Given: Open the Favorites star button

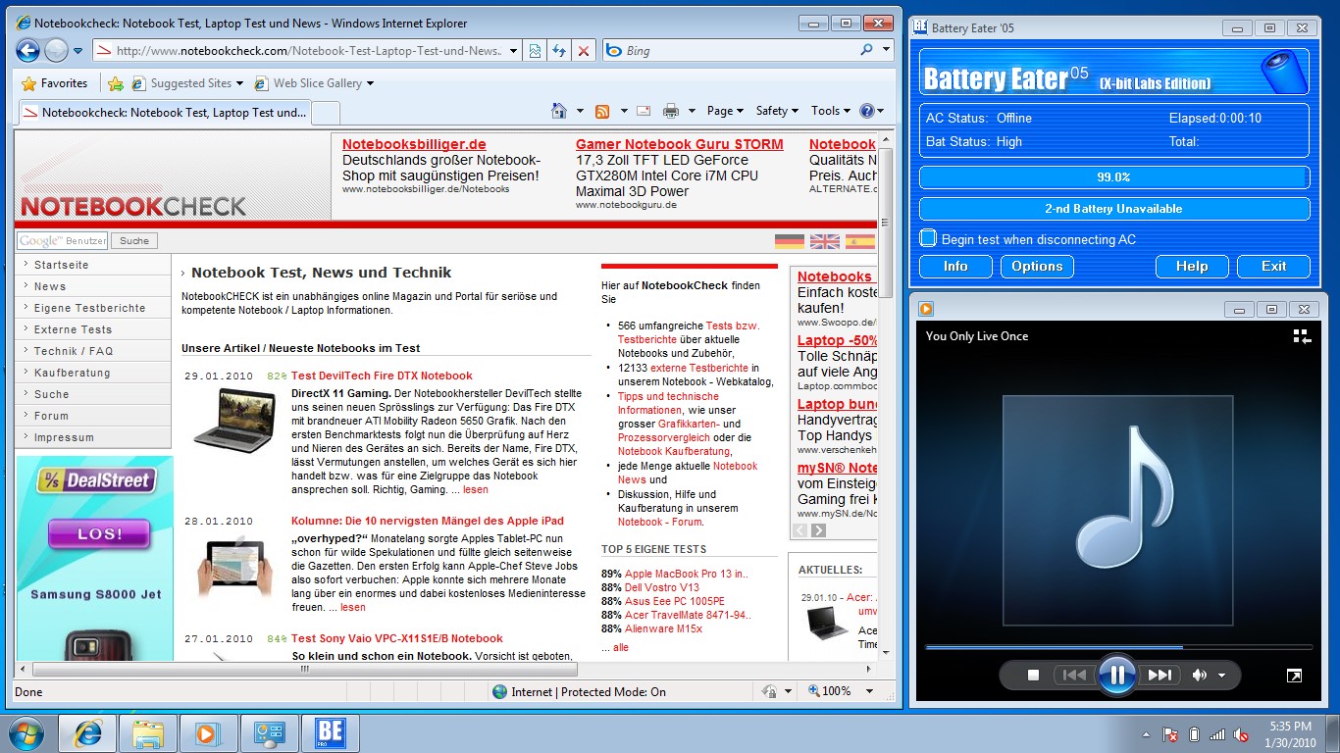Looking at the screenshot, I should 55,83.
